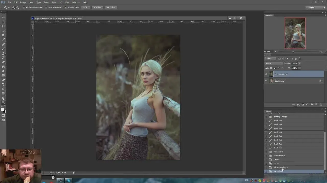This screenshot has height=183, width=327.
Task: Enable Resize Windows to Fit checkbox
Action: coord(24,8)
